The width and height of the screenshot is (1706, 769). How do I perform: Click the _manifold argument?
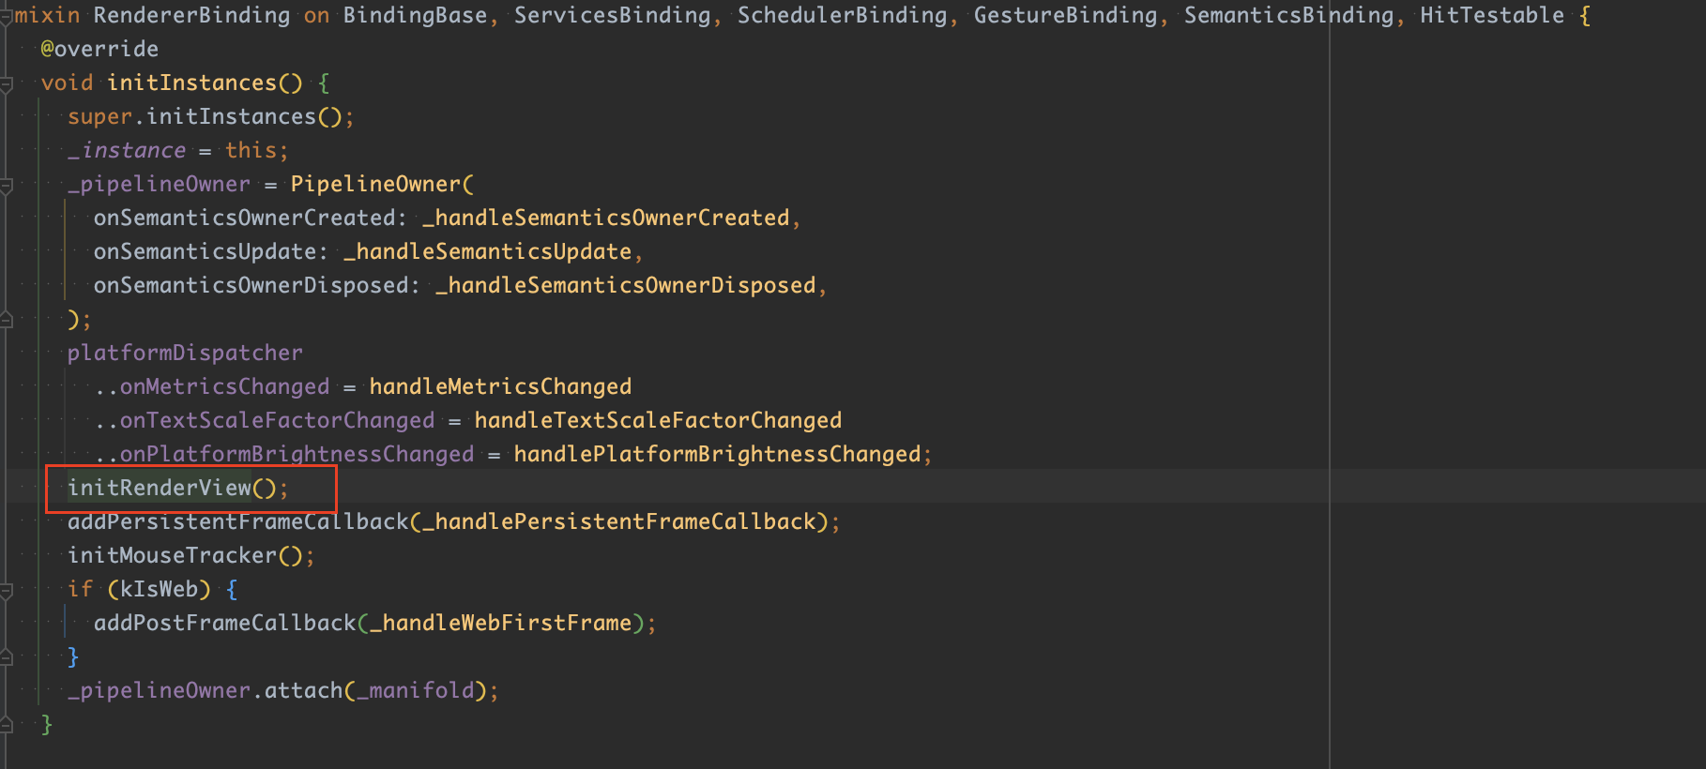coord(416,690)
